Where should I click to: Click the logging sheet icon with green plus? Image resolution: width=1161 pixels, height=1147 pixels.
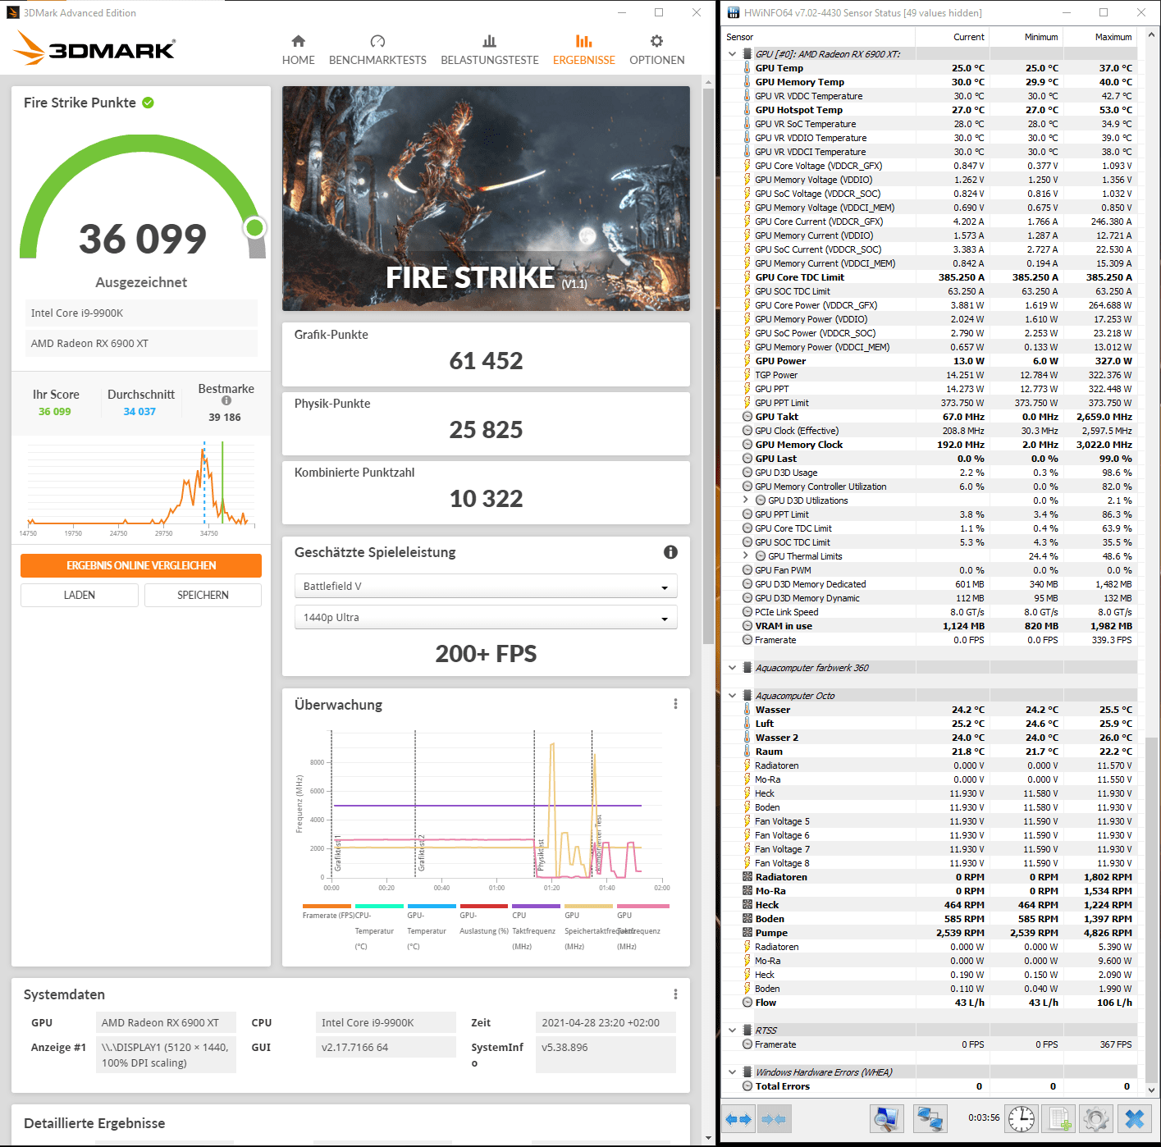coord(1059,1118)
